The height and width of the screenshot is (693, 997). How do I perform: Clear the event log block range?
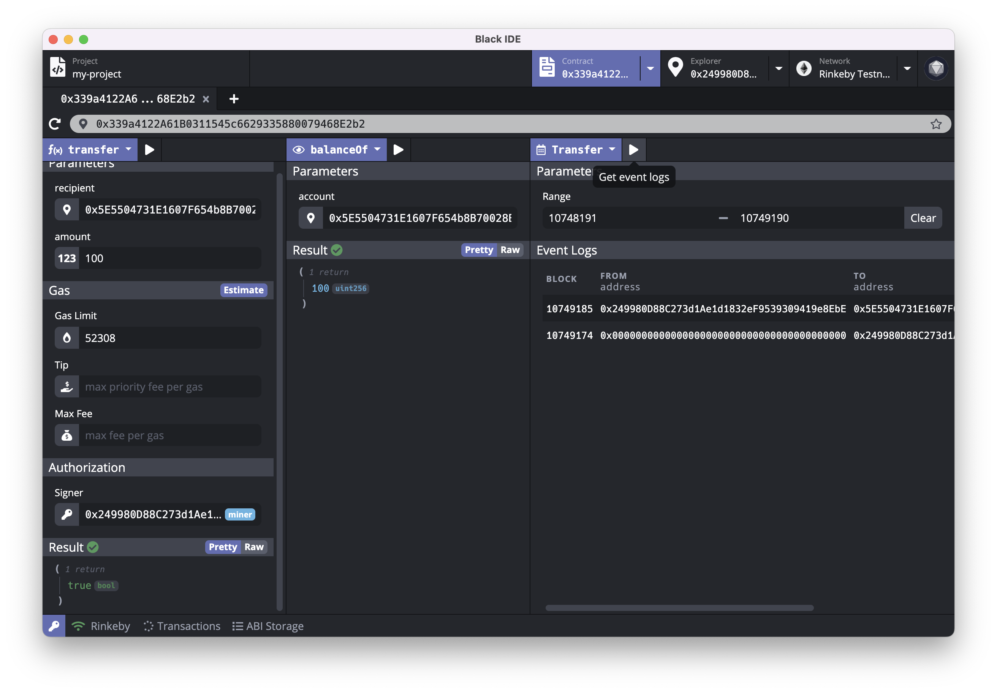(x=923, y=218)
